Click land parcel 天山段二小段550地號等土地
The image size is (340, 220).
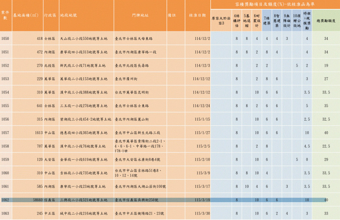tap(84, 39)
